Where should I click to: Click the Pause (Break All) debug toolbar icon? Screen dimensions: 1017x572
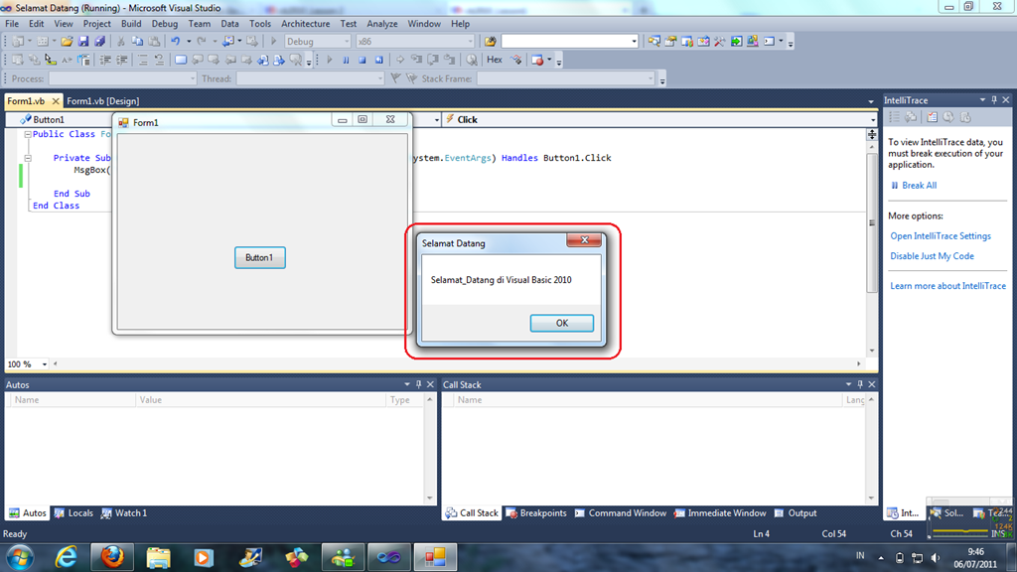pyautogui.click(x=346, y=61)
